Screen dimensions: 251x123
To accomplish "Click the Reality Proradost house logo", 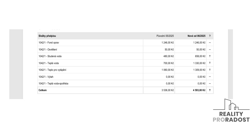I will pos(231,105).
